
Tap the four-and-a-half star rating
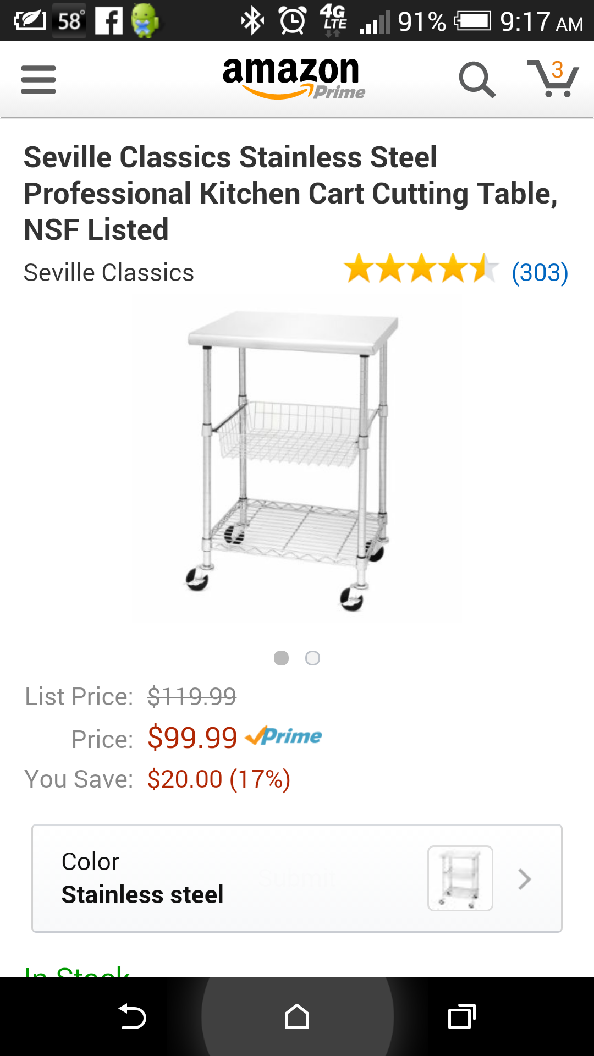click(421, 269)
